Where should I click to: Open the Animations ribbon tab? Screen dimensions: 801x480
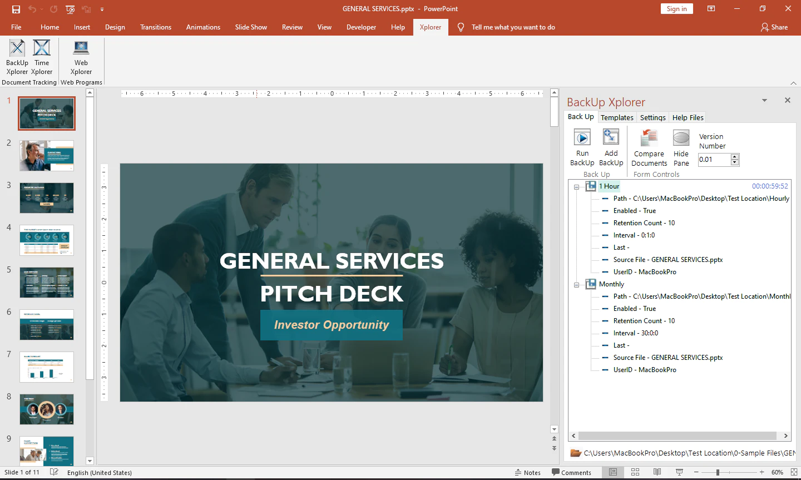[x=203, y=27]
